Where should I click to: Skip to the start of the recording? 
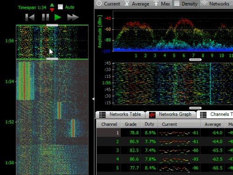30,17
